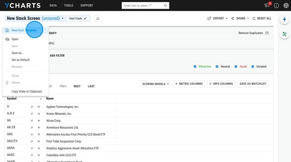Click the YCharts logo
291x162 pixels.
pyautogui.click(x=23, y=6)
